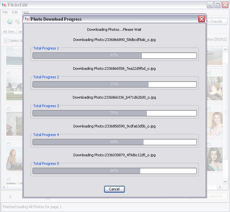Click filename 2336866890_58dbcdf8ab_o.jpg text
230x212 pixels.
tap(130, 40)
